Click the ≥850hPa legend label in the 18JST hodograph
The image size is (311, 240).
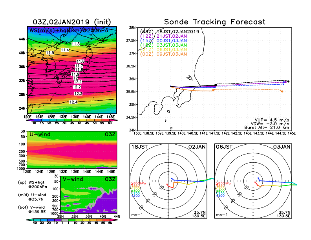[x=138, y=184]
